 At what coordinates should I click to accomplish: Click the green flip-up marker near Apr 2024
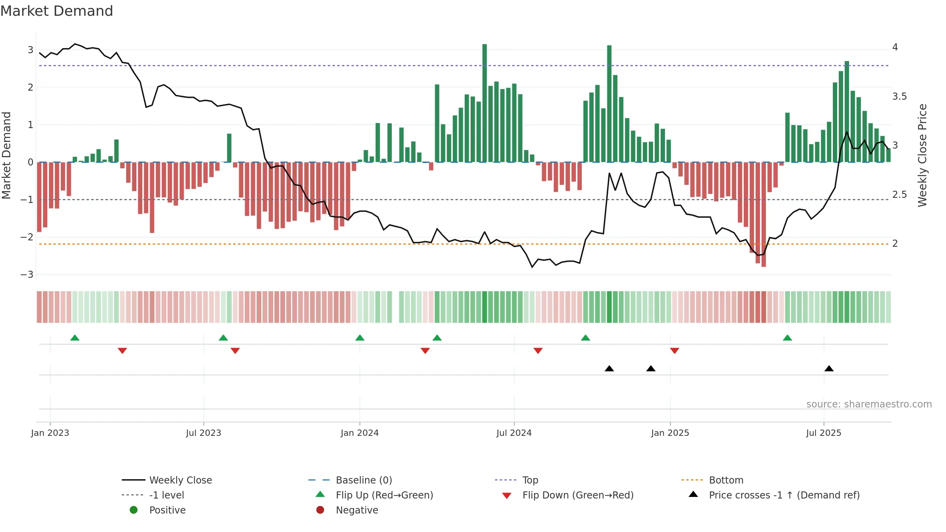(x=437, y=338)
